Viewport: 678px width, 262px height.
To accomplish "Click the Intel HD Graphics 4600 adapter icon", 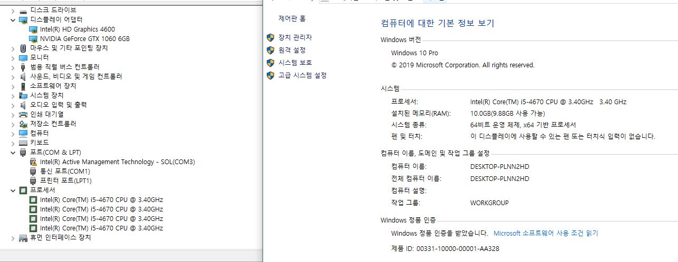I will (x=33, y=29).
